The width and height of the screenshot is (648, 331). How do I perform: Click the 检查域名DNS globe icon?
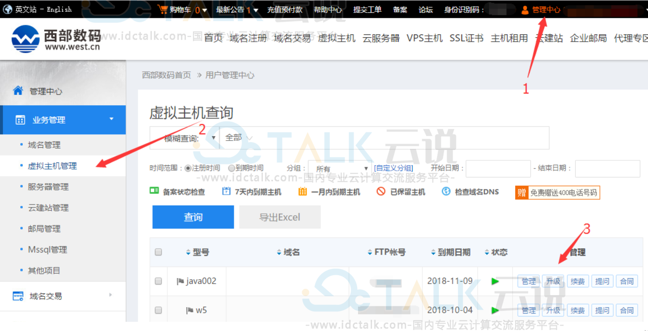coord(446,191)
